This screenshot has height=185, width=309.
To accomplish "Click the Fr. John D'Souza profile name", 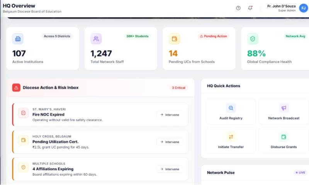I will pyautogui.click(x=282, y=6).
